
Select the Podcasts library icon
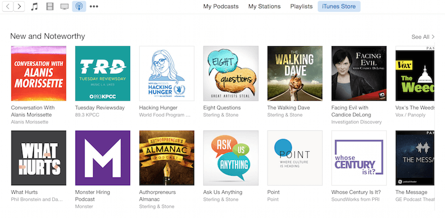click(79, 7)
